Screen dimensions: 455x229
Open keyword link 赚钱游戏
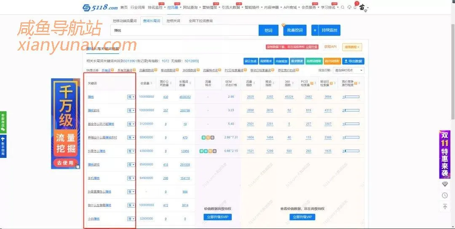(94, 165)
